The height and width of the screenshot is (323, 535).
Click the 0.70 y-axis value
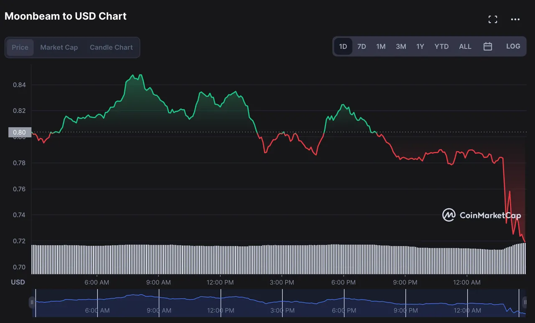[x=19, y=267]
